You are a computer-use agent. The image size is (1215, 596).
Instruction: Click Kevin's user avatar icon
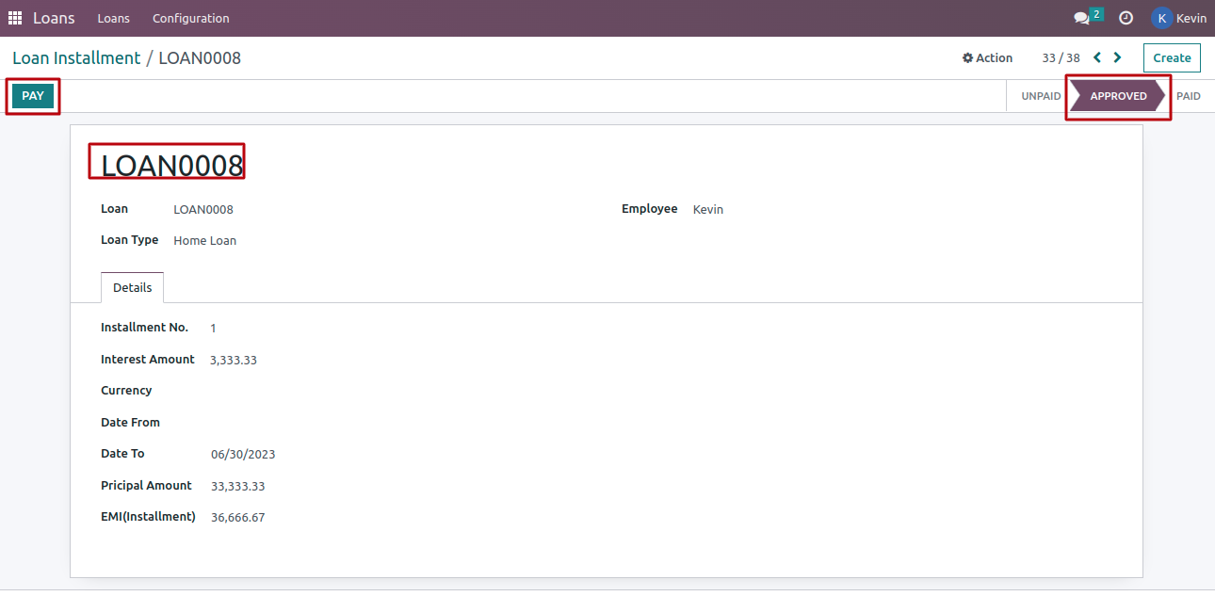tap(1161, 18)
